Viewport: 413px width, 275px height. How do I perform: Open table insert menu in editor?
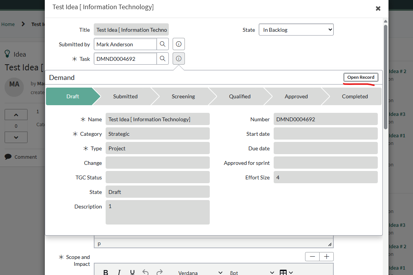click(286, 272)
